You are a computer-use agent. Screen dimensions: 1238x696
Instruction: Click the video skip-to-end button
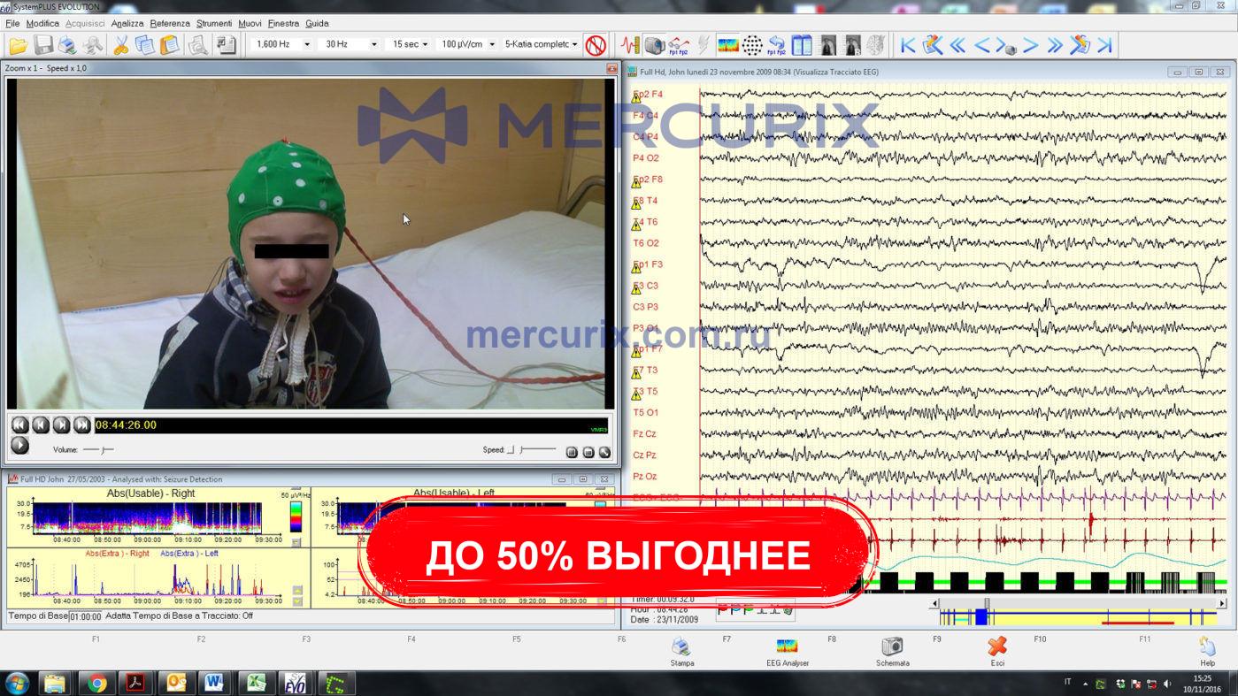[x=81, y=425]
